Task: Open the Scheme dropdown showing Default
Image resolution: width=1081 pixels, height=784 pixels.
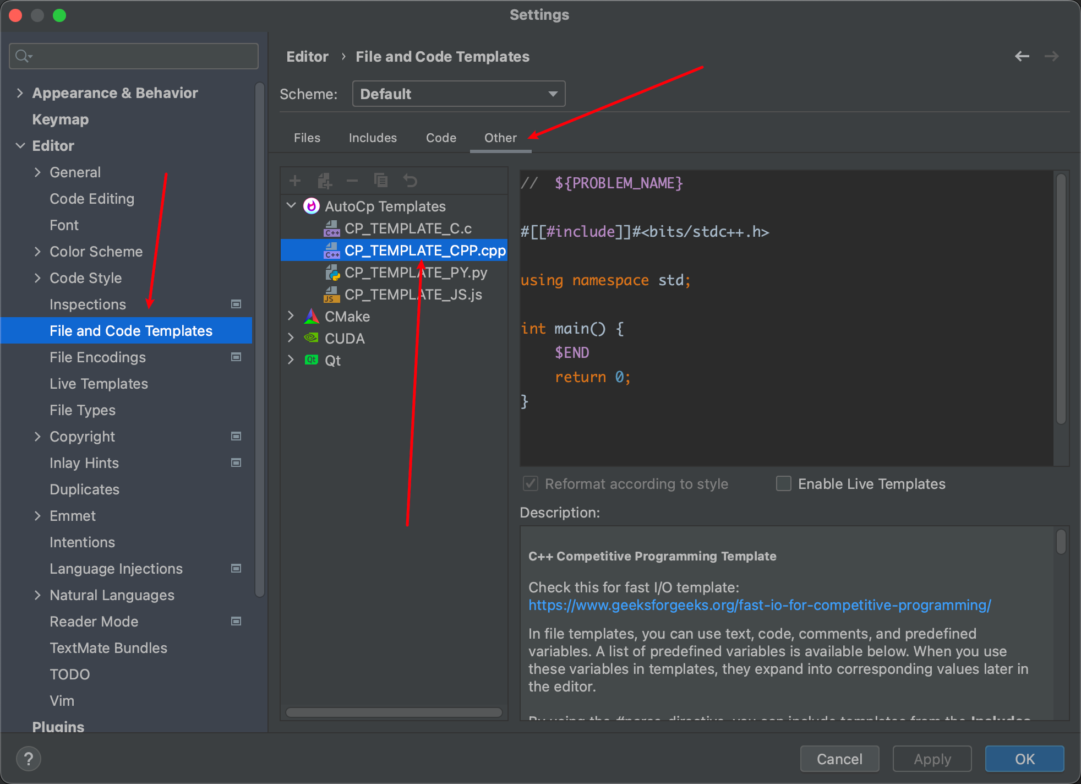Action: 458,94
